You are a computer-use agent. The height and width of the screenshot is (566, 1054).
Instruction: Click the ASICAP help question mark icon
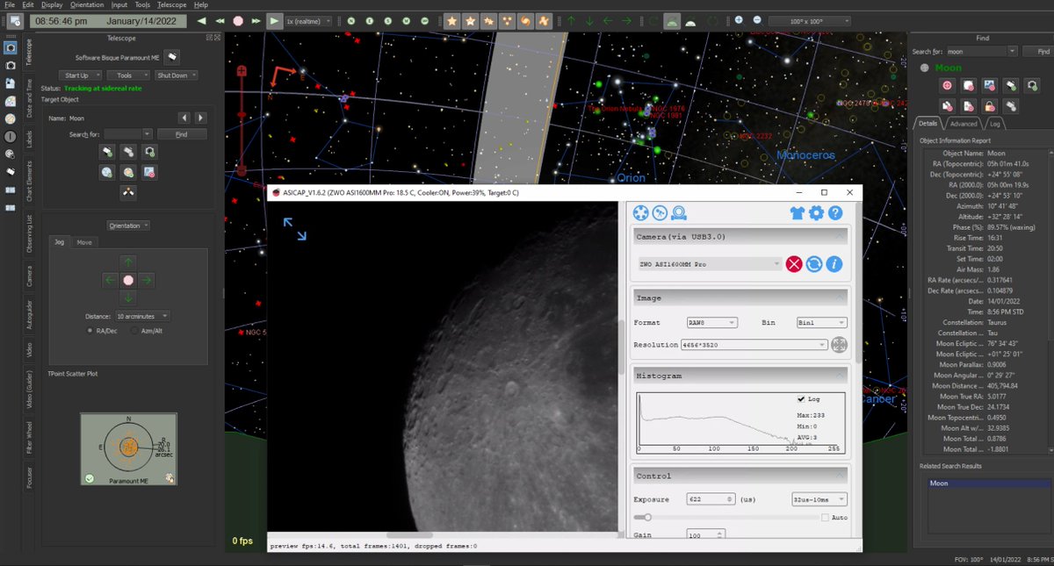tap(835, 212)
